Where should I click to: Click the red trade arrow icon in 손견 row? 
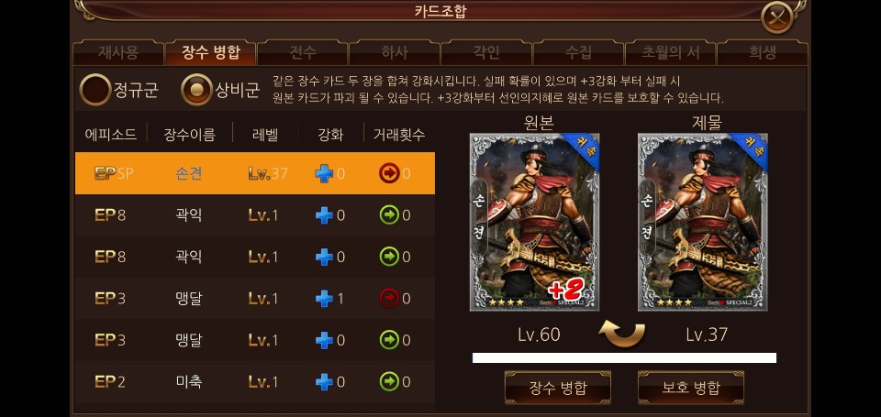click(x=389, y=173)
